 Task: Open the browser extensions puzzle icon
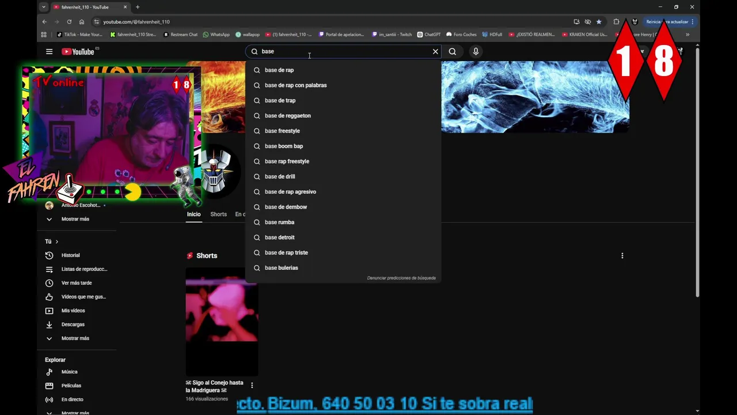click(616, 22)
